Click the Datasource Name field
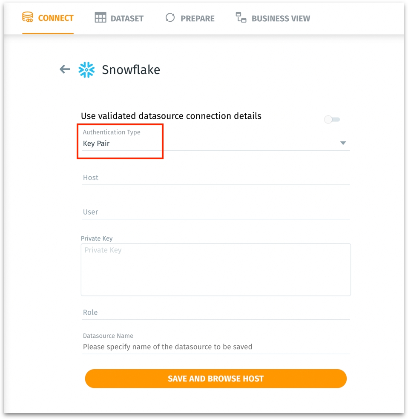408x419 pixels. pos(215,347)
